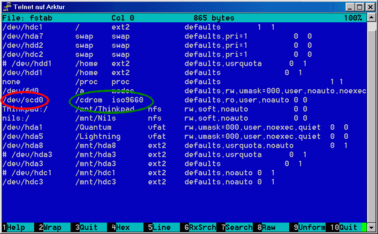
Task: Select 5Line to go to line
Action: click(158, 227)
